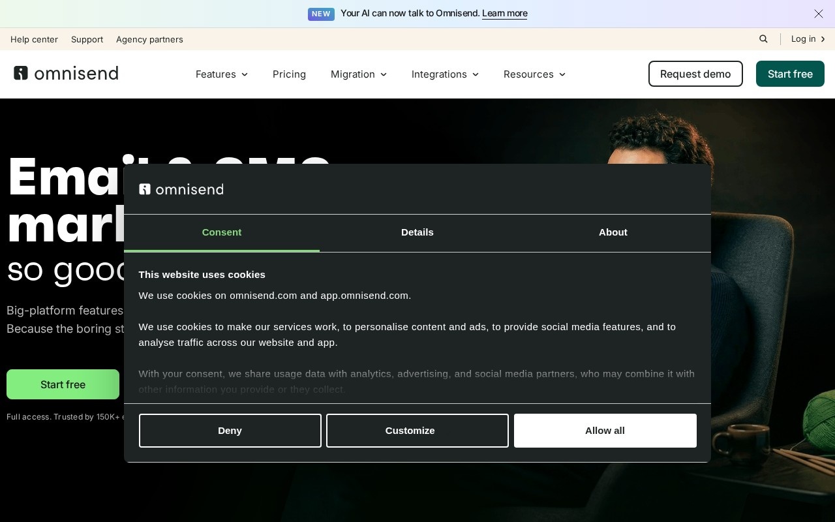Open the Customize cookies option
This screenshot has height=522, width=835.
pos(417,431)
